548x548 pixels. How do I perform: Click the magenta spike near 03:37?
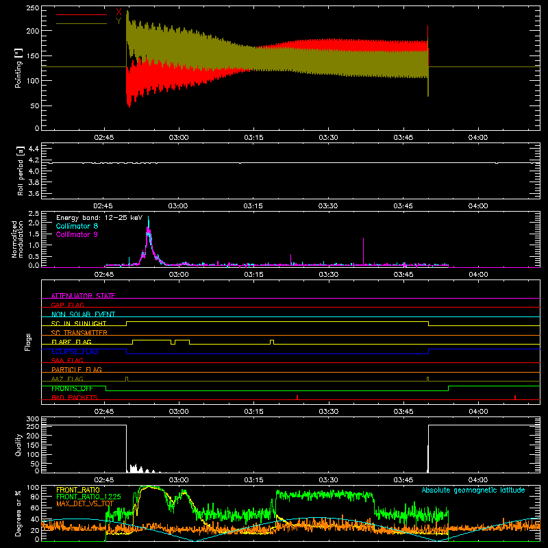364,251
